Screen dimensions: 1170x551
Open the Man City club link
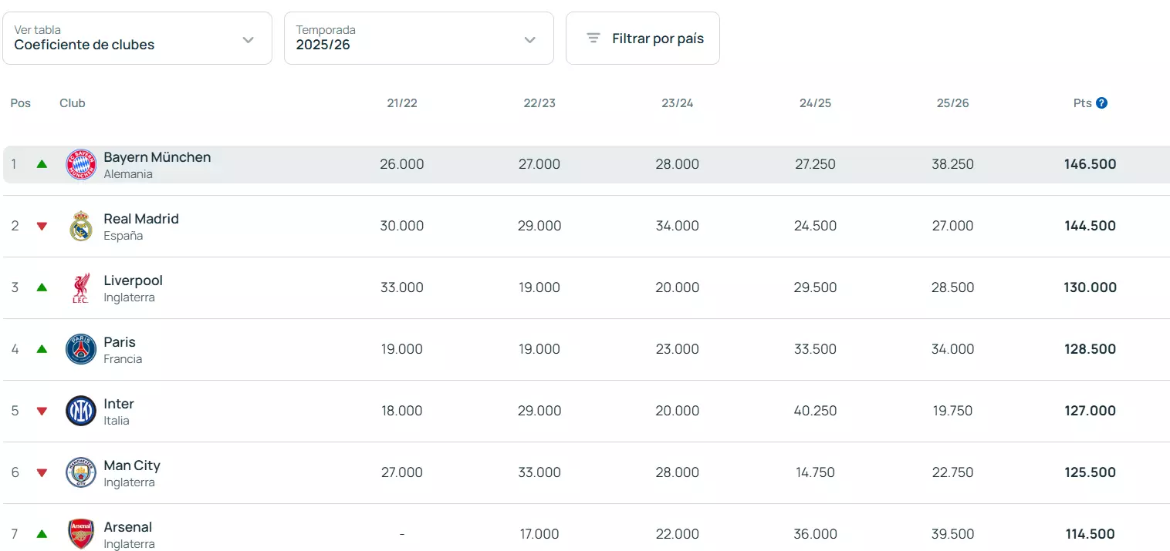[132, 465]
